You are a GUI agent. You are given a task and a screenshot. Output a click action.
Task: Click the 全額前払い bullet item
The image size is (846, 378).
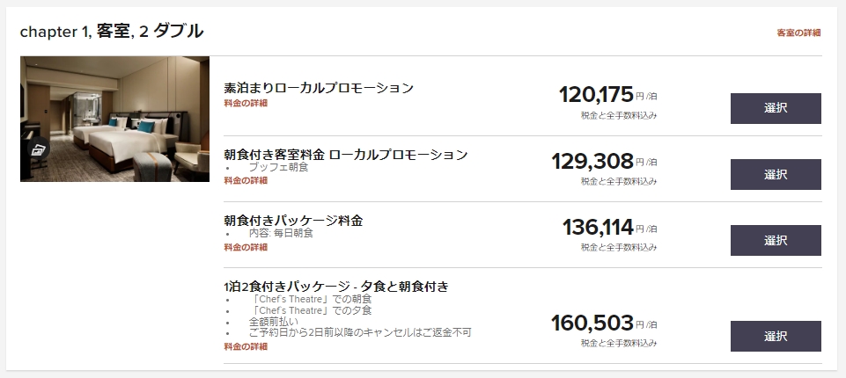[274, 322]
